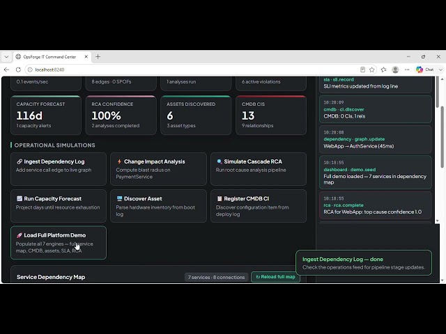Select the Load Full Platform Demo card
The height and width of the screenshot is (334, 446).
[59, 243]
